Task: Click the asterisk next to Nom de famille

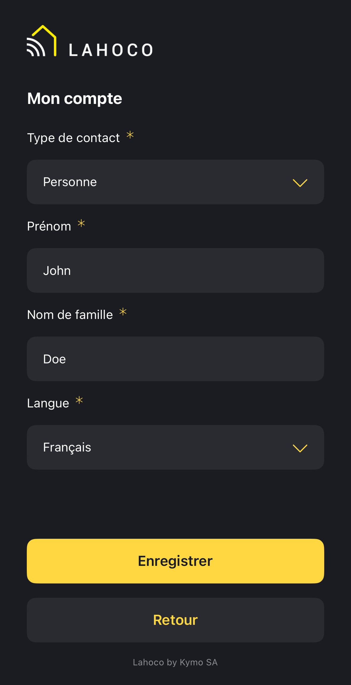Action: pyautogui.click(x=123, y=312)
